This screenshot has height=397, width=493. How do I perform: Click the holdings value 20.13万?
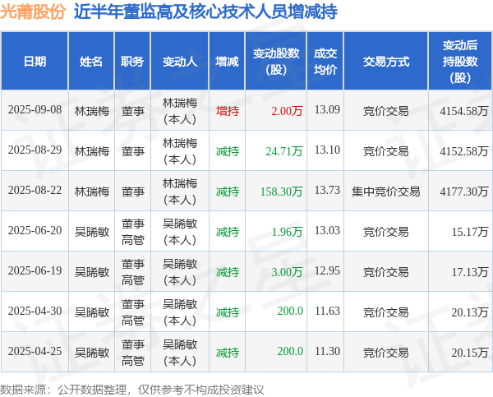pos(470,312)
